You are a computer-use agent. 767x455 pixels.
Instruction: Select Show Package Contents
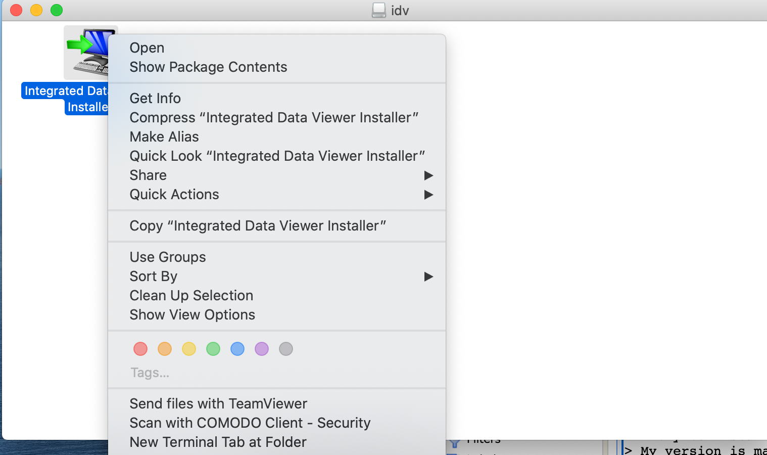[x=208, y=67]
